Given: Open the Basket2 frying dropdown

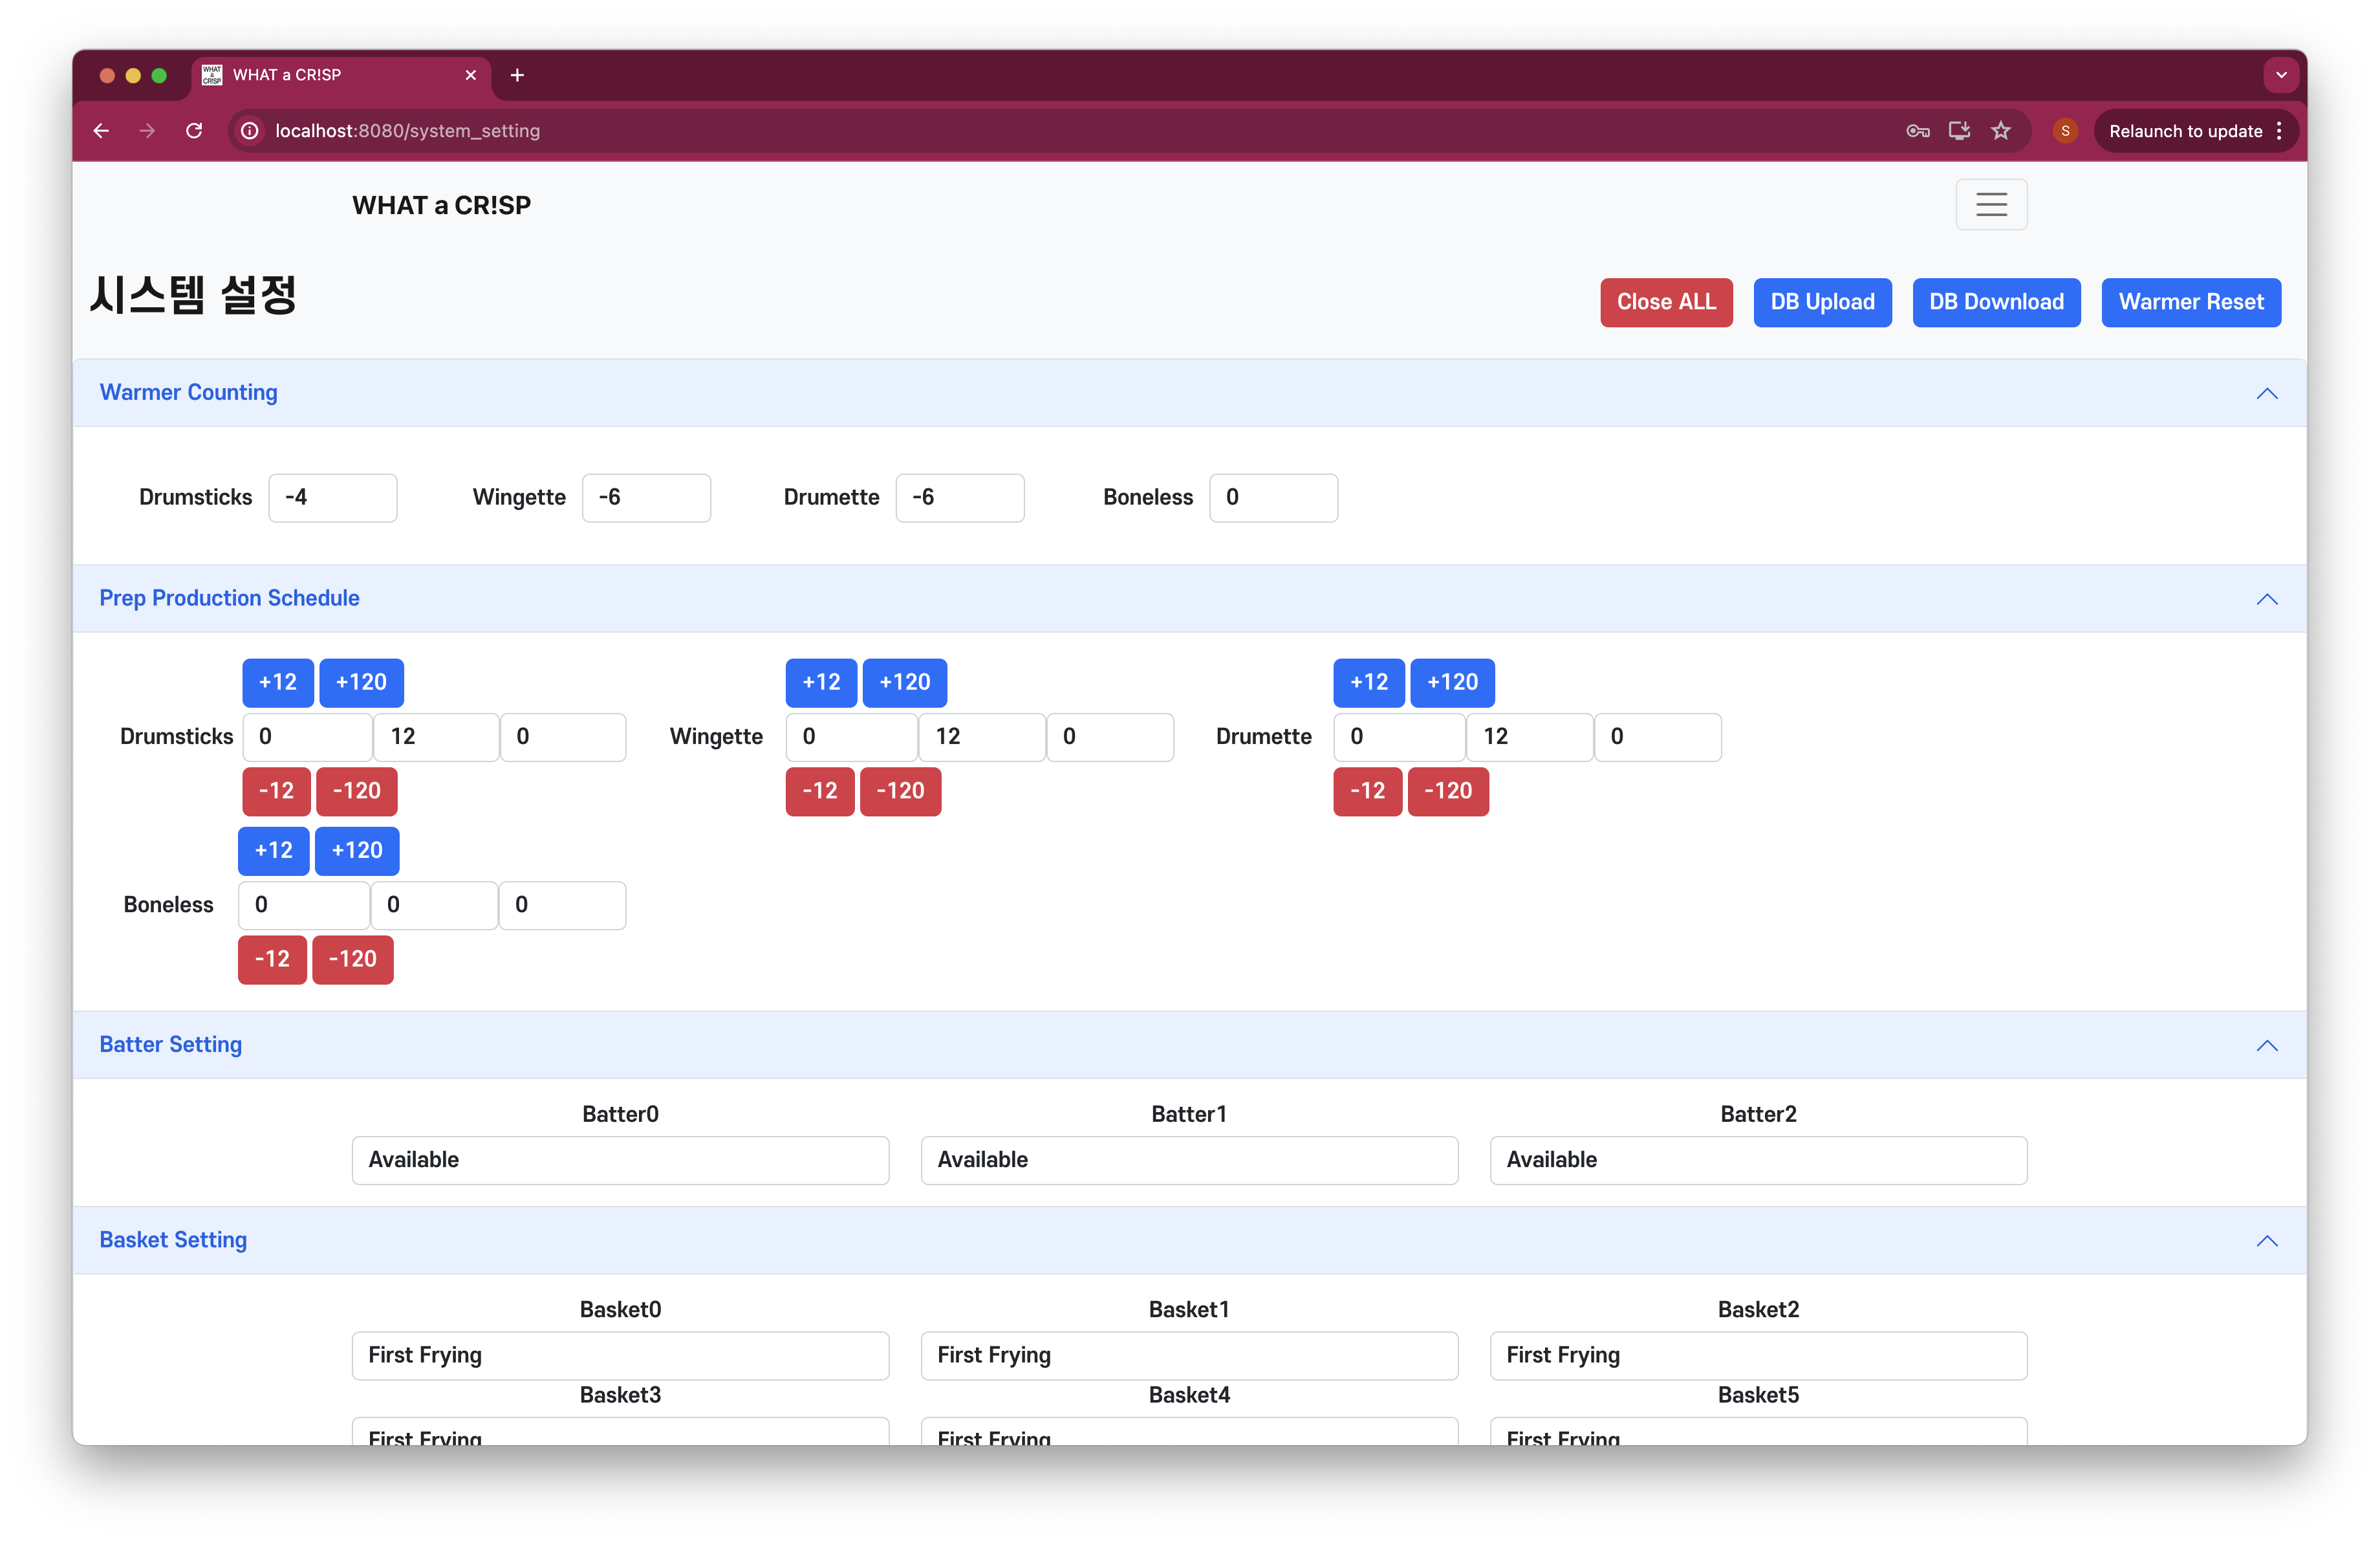Looking at the screenshot, I should 1758,1355.
